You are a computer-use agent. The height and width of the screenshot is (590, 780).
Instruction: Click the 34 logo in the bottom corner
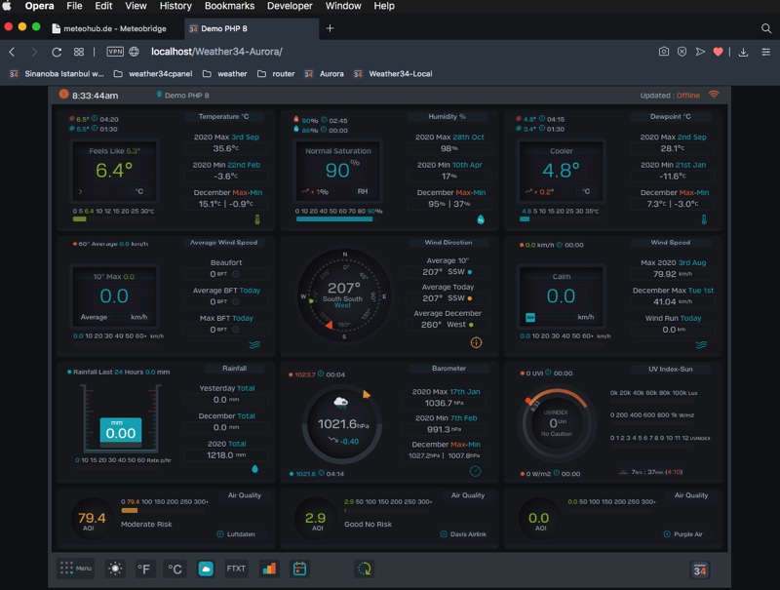[x=700, y=570]
